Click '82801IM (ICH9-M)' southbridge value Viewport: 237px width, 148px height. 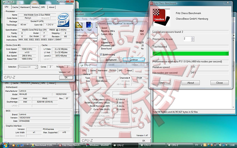pos(45,102)
